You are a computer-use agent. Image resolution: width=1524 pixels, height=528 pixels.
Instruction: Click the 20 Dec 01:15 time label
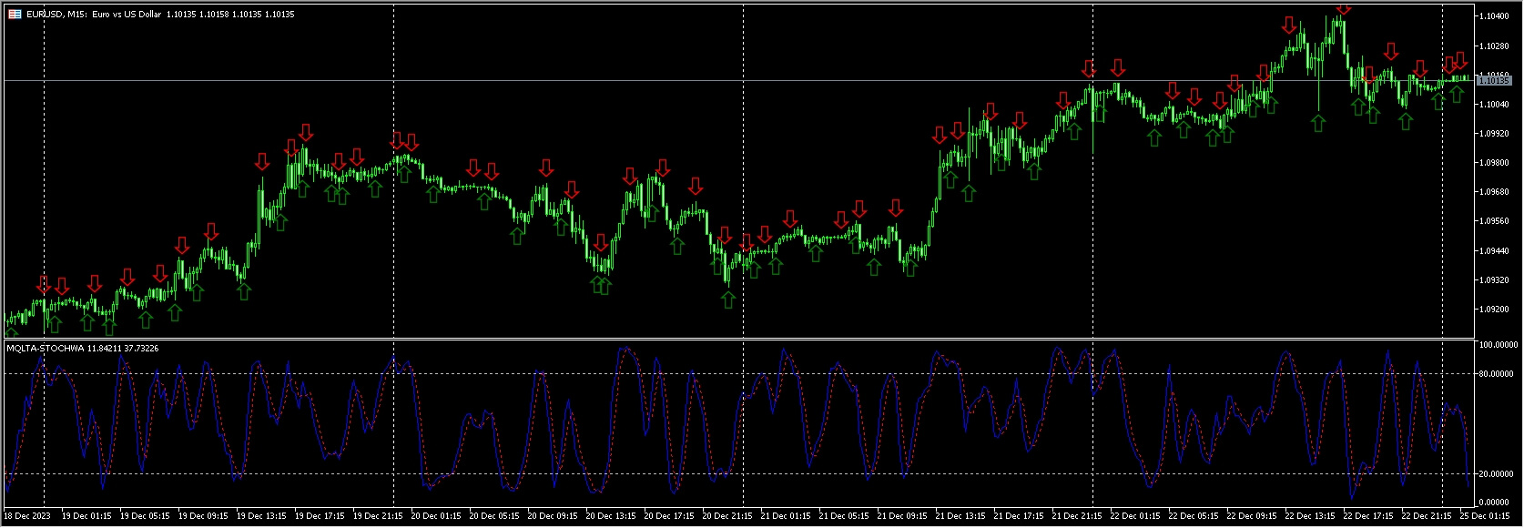pos(436,516)
